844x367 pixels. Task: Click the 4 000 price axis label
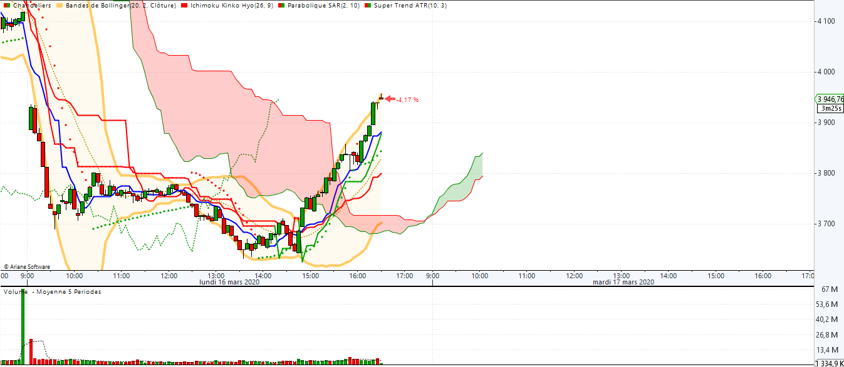click(x=826, y=72)
